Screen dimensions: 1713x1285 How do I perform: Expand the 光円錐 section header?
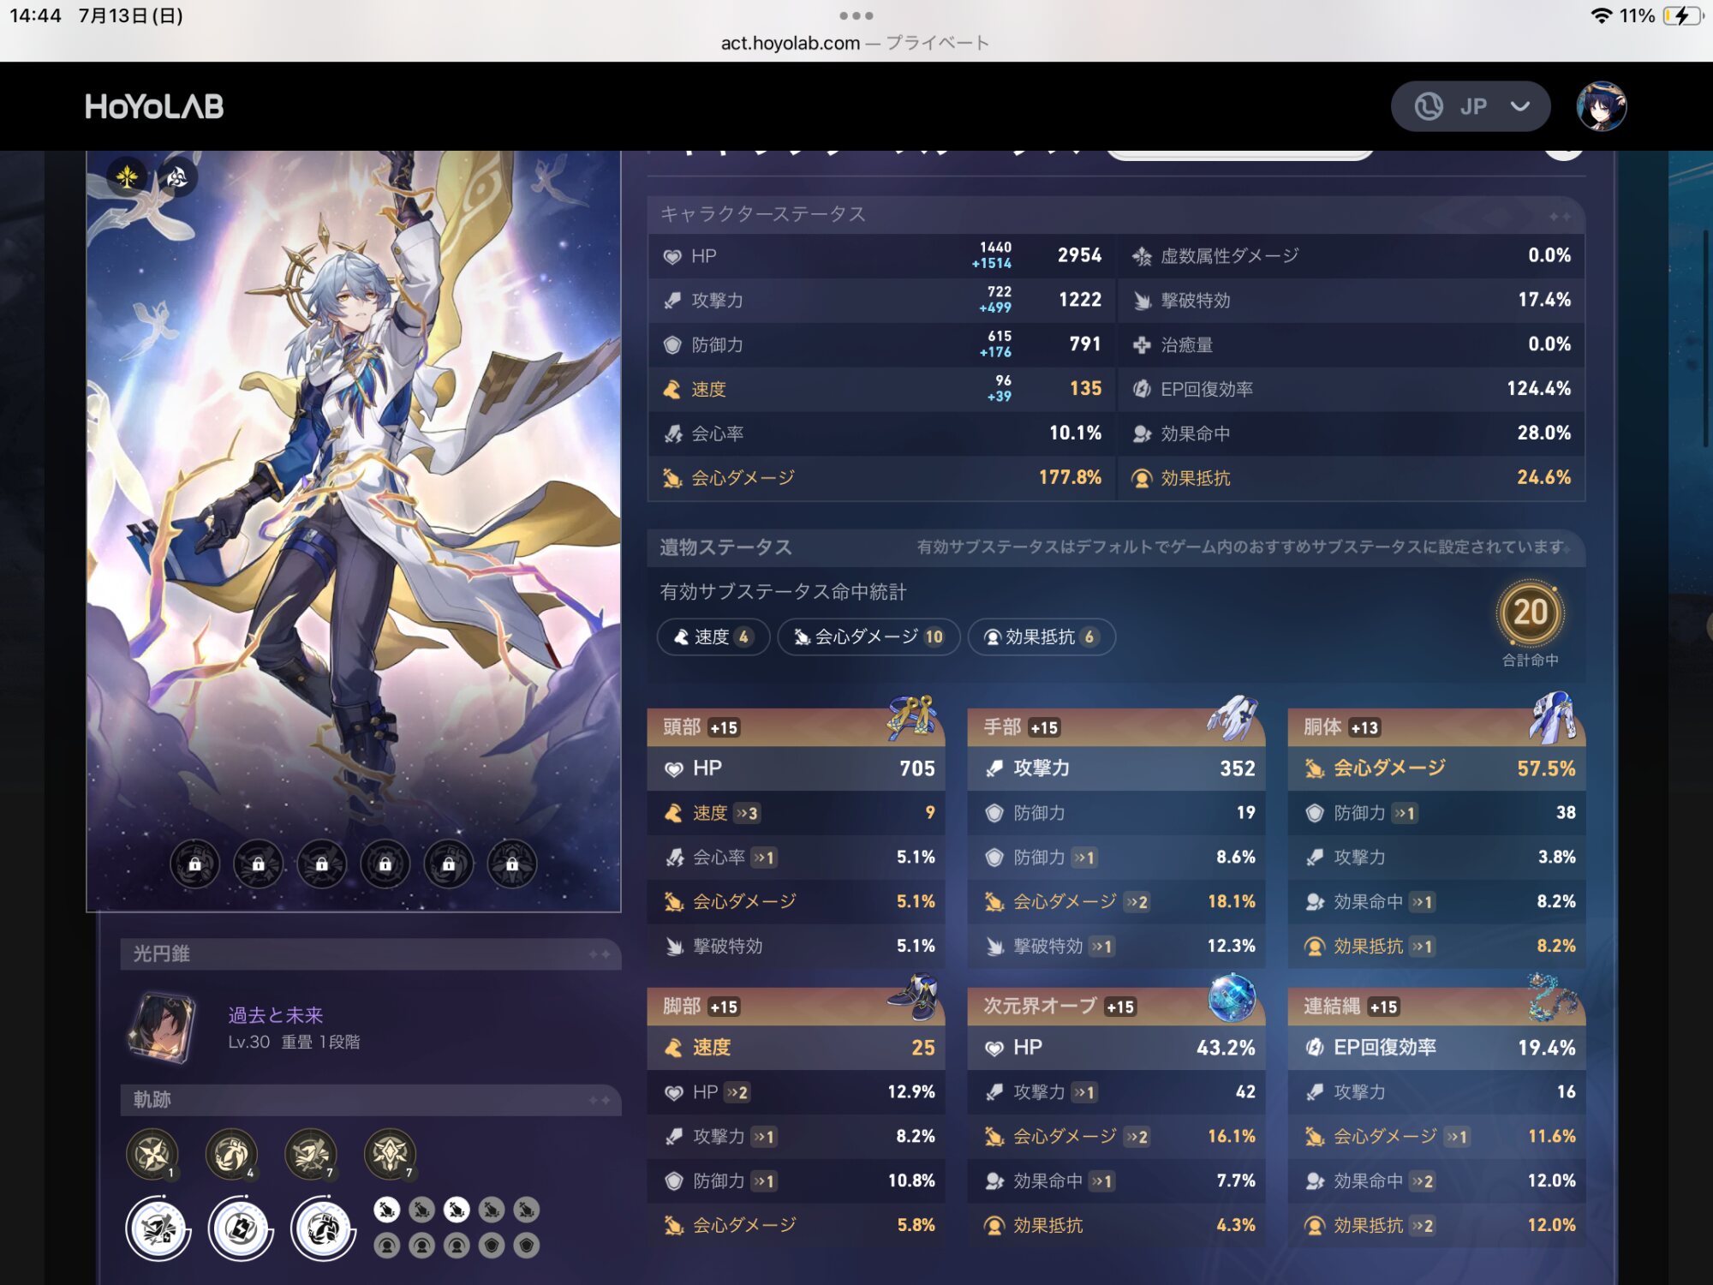370,953
